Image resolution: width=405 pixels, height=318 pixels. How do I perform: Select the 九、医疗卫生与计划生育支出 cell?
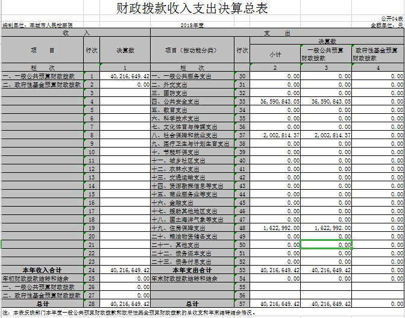(x=192, y=143)
